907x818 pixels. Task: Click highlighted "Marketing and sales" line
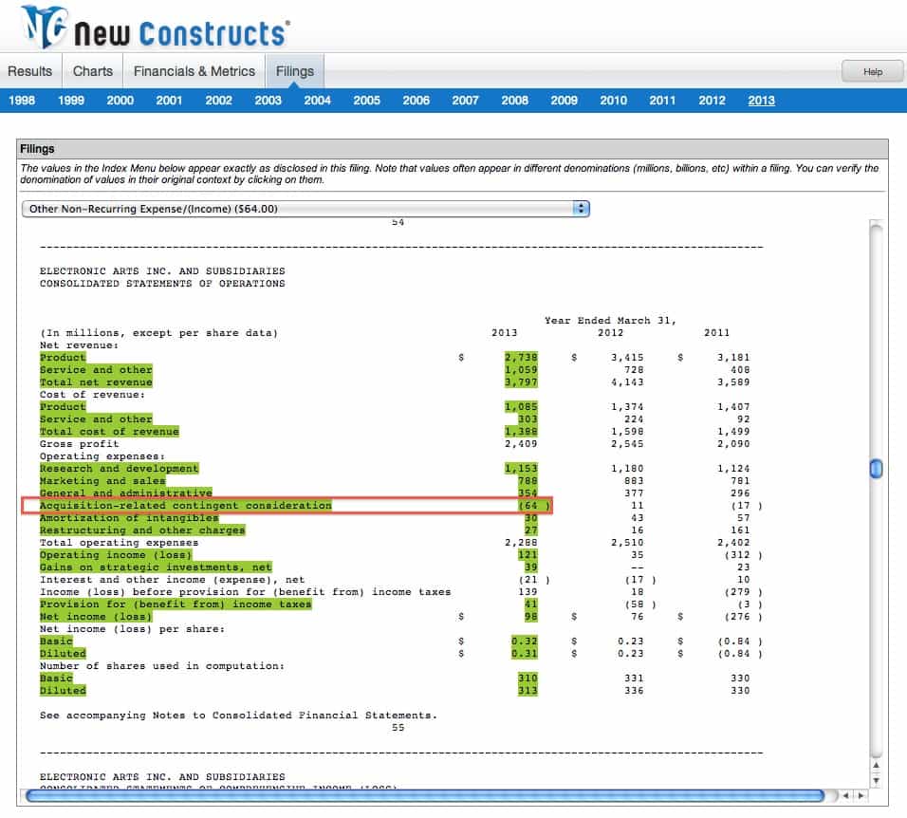(102, 481)
